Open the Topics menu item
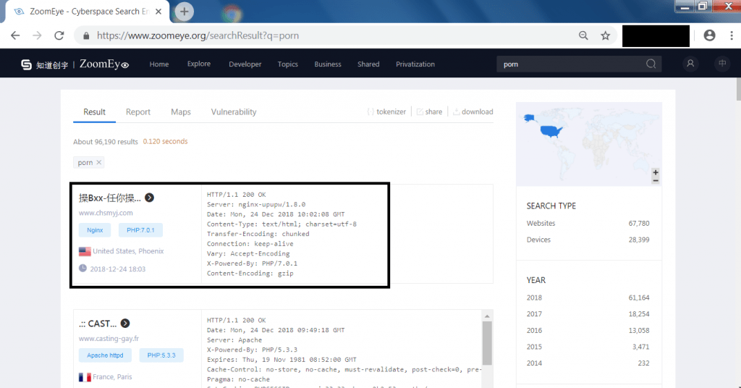Viewport: 741px width, 388px height. tap(288, 64)
